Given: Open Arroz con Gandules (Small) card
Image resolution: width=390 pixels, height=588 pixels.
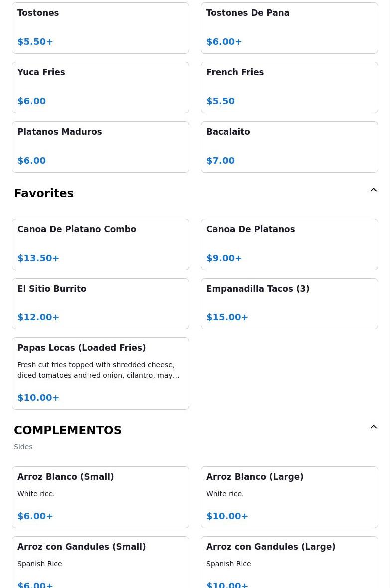Looking at the screenshot, I should [100, 562].
